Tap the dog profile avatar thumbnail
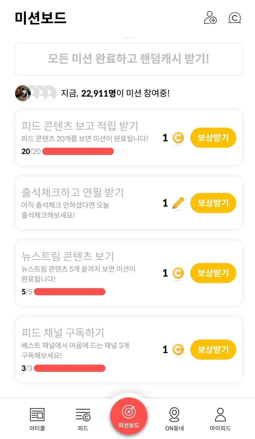The image size is (255, 439). [23, 93]
